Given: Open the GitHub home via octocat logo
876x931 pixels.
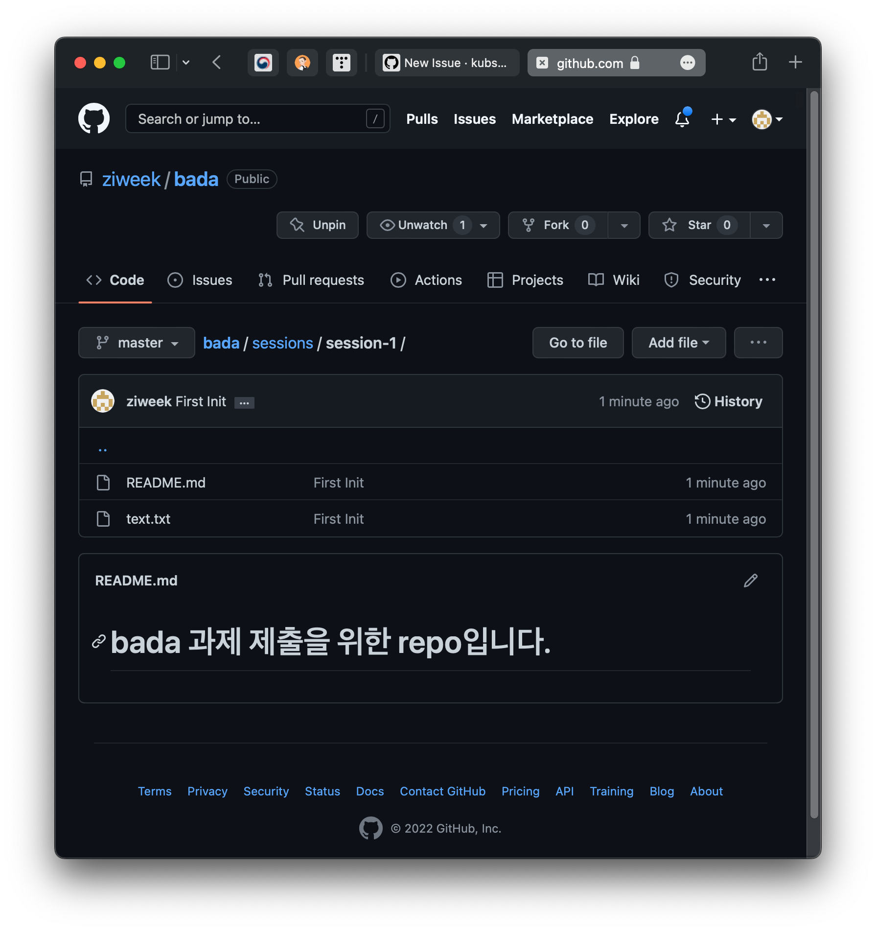Looking at the screenshot, I should click(93, 118).
